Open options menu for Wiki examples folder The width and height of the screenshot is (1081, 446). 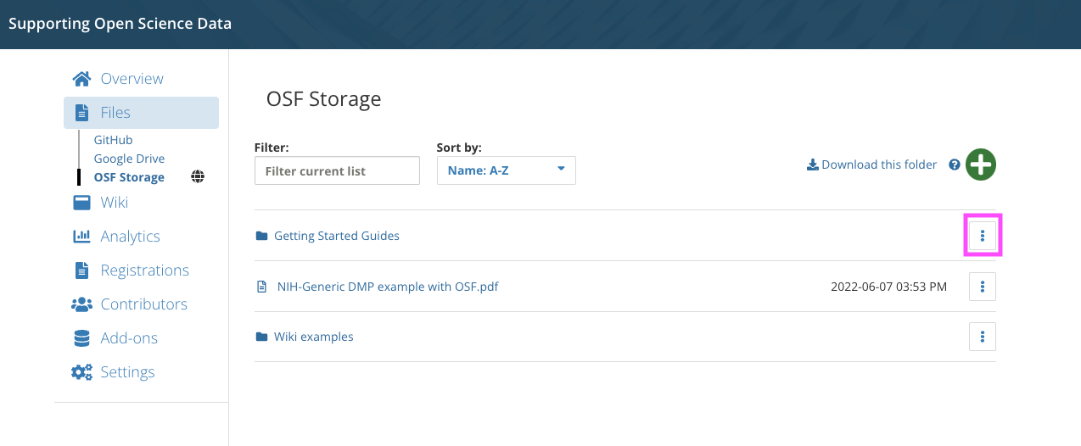pos(983,337)
